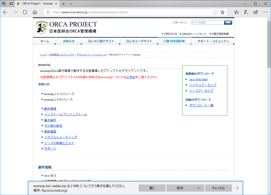271x195 pixels.
Task: Open Edge settings and more menu
Action: (266, 12)
